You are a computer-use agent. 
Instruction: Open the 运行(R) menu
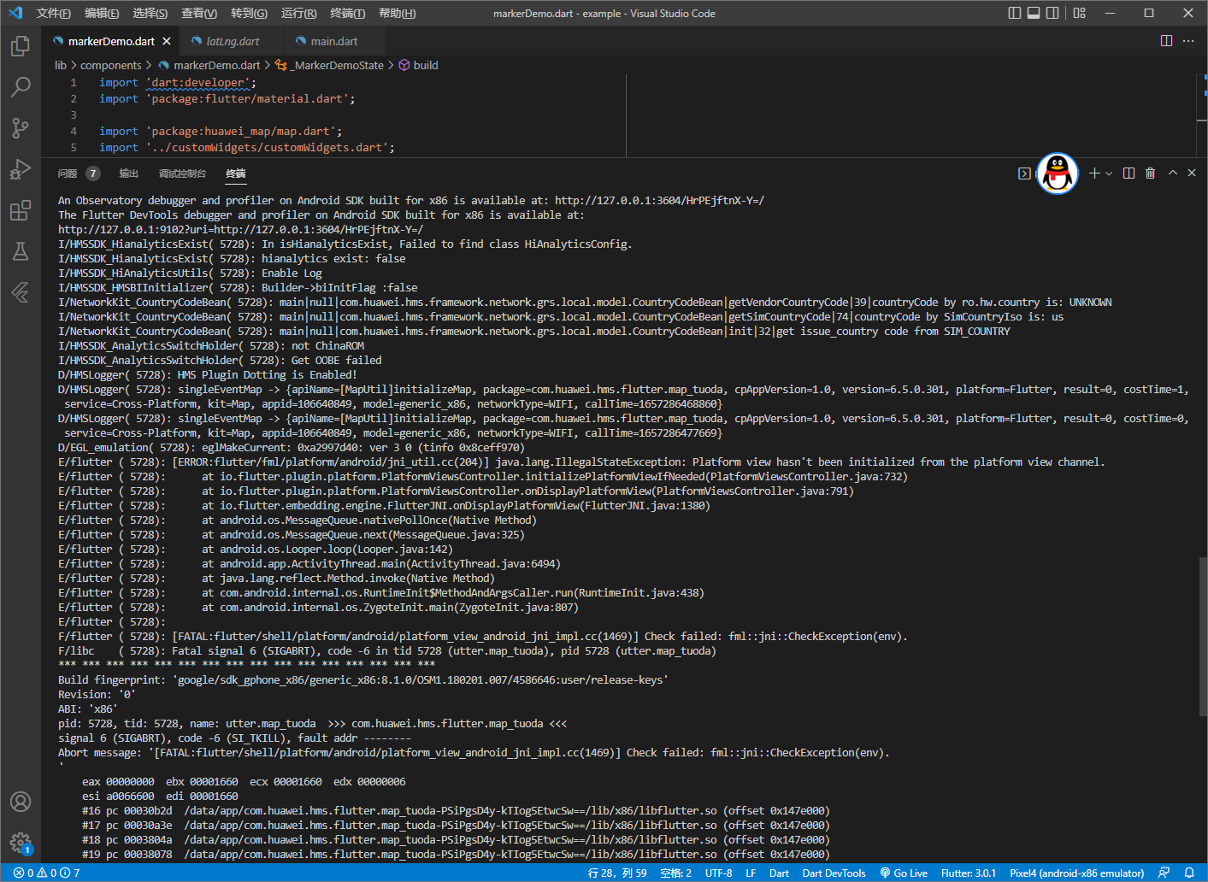[x=298, y=13]
